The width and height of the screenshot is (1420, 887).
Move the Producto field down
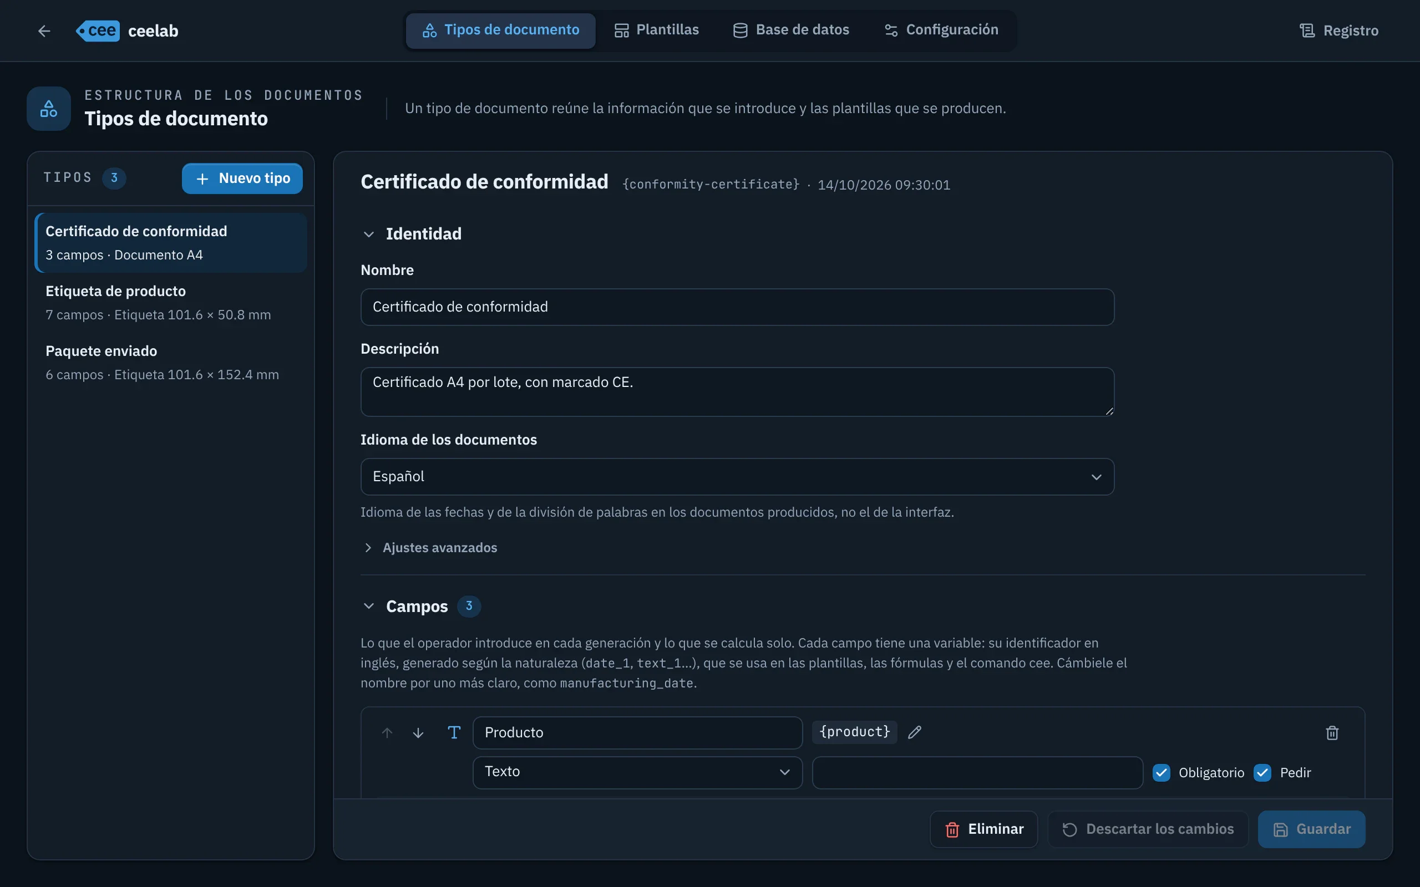[418, 733]
